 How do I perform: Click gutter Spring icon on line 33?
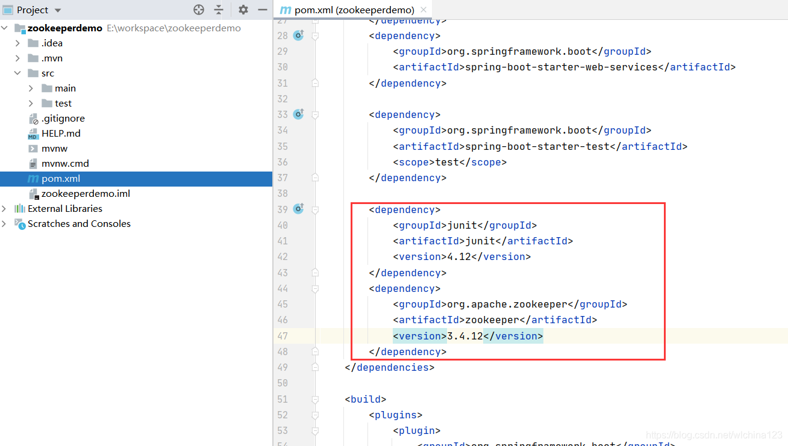[298, 114]
